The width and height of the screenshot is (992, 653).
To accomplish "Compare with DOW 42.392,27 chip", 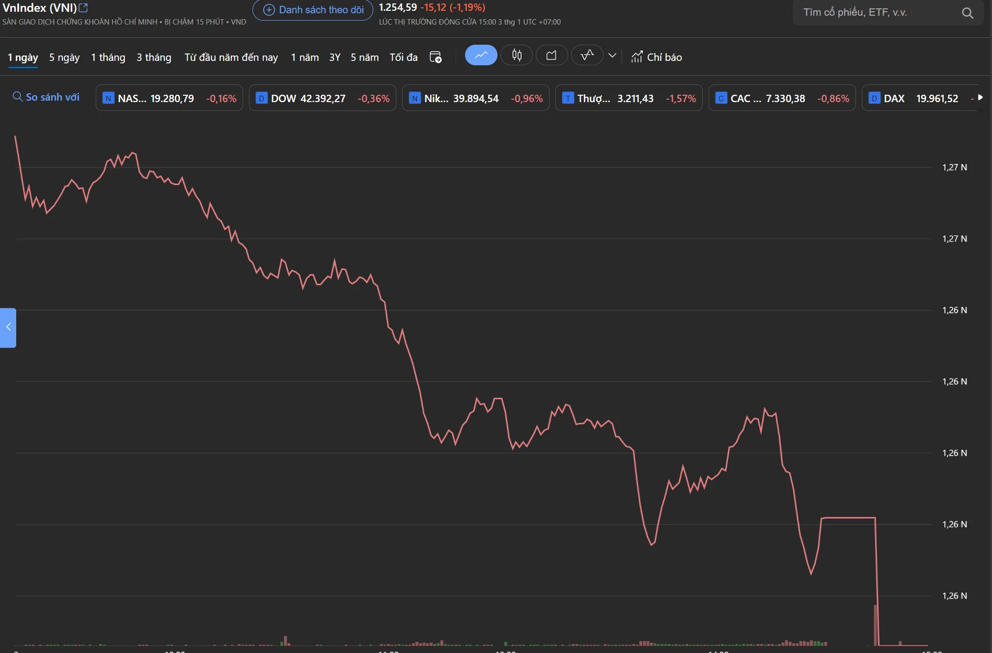I will click(323, 98).
